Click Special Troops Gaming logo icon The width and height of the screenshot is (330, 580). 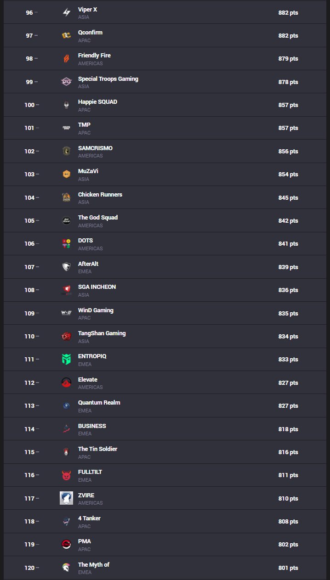(x=66, y=82)
